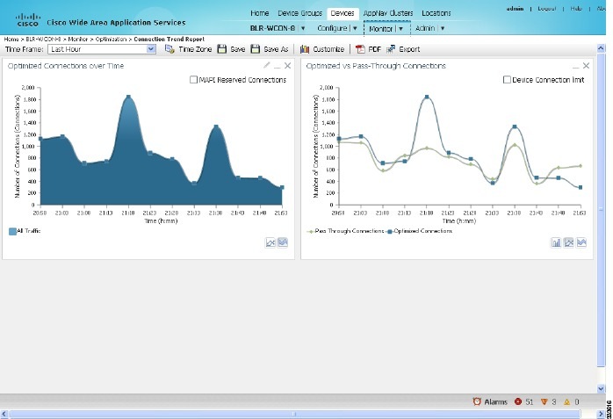
Task: Close the Optimized vs Pass-Through Connections panel
Action: (x=586, y=66)
